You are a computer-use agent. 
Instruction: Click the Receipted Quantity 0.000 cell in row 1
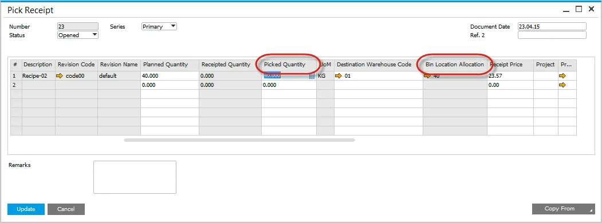230,76
